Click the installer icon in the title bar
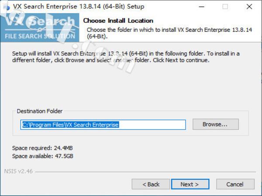Viewport: 262px width, 196px height. click(x=7, y=7)
